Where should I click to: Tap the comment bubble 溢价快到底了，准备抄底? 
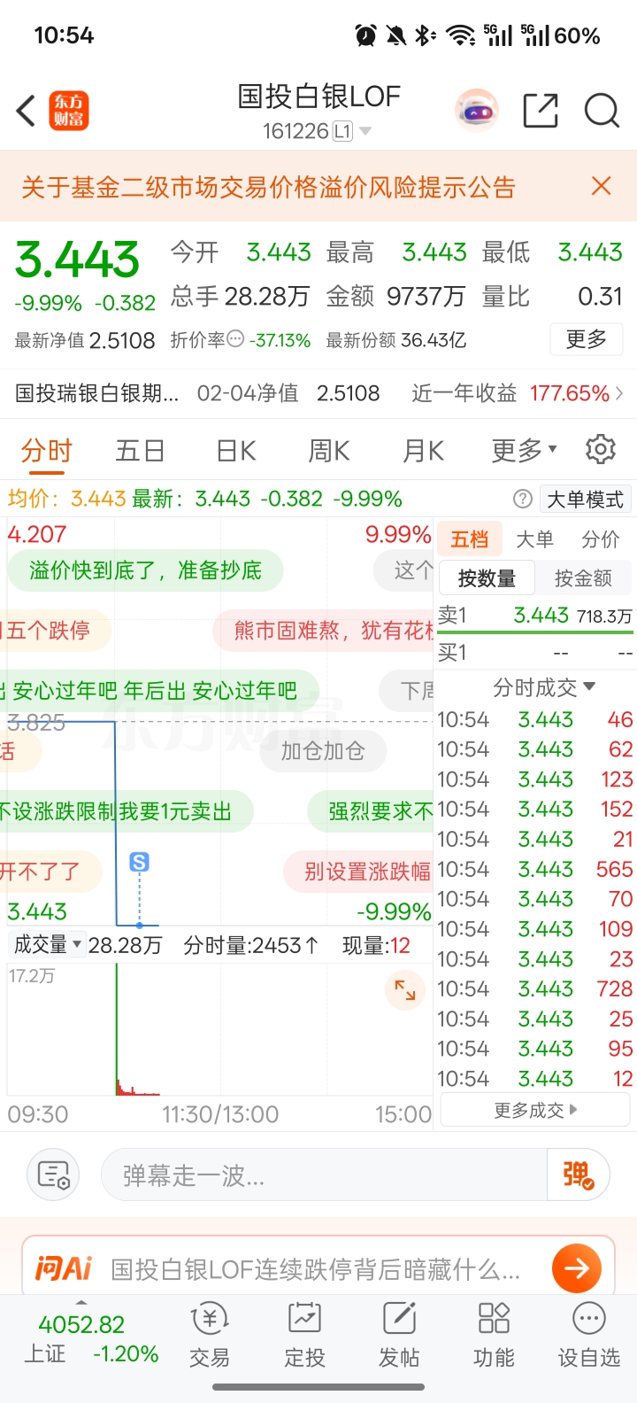146,570
